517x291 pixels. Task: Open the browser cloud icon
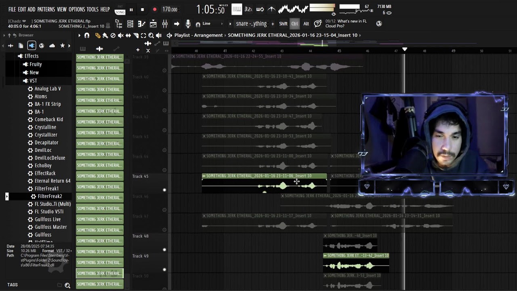pyautogui.click(x=52, y=46)
